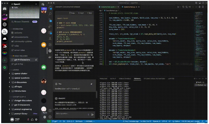Viewport: 209px width, 124px height.
Task: Click send icon beside Ask a question
Action: [93, 114]
